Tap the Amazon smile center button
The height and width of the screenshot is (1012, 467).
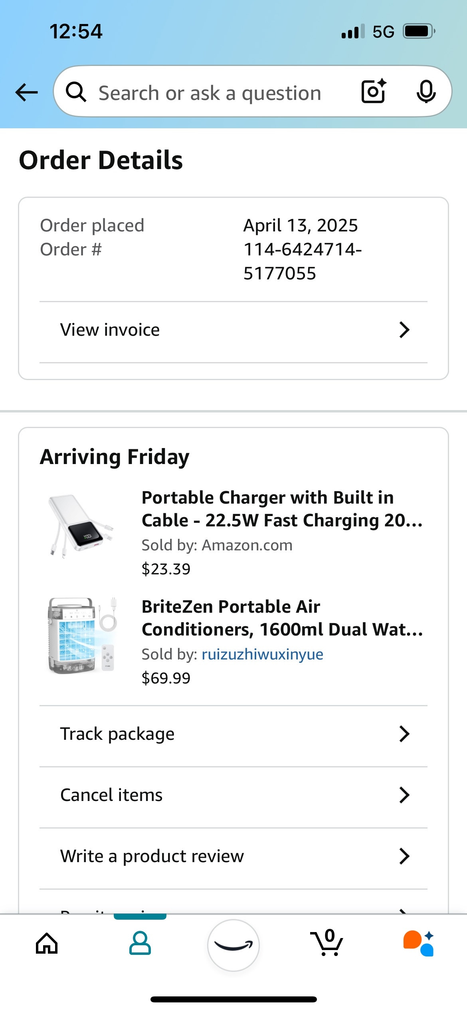click(x=234, y=945)
